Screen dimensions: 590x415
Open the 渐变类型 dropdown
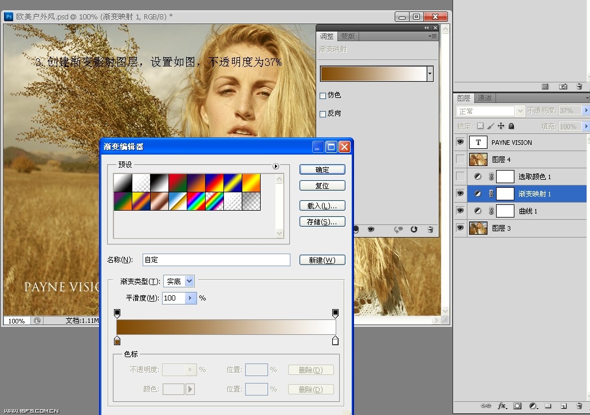190,281
